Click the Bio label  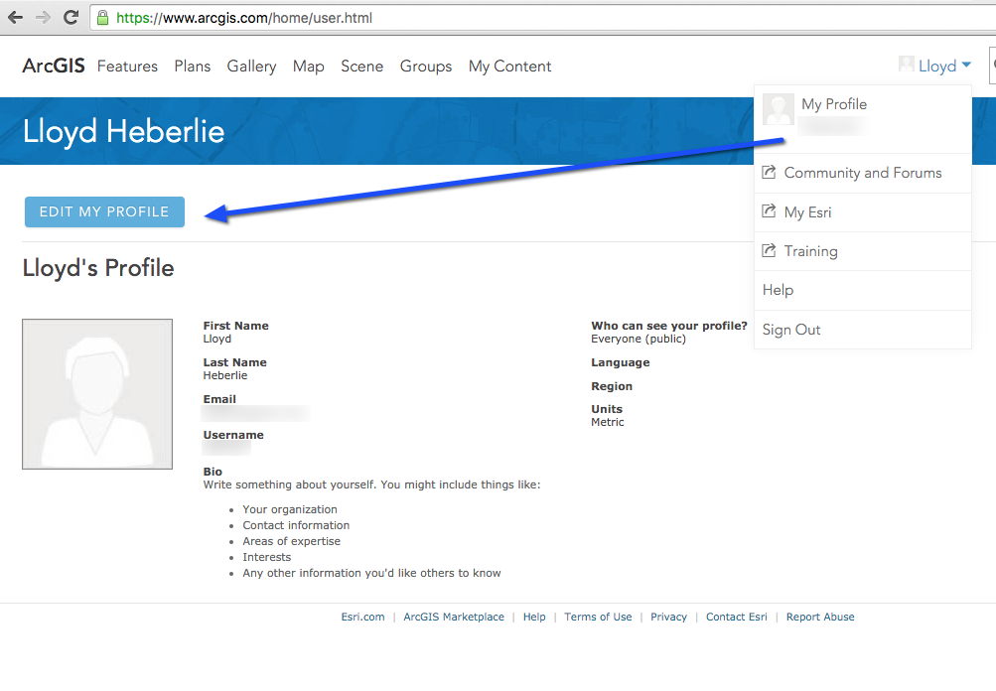point(213,472)
